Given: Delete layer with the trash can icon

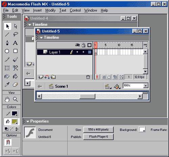Looking at the screenshot, I should 88,77.
